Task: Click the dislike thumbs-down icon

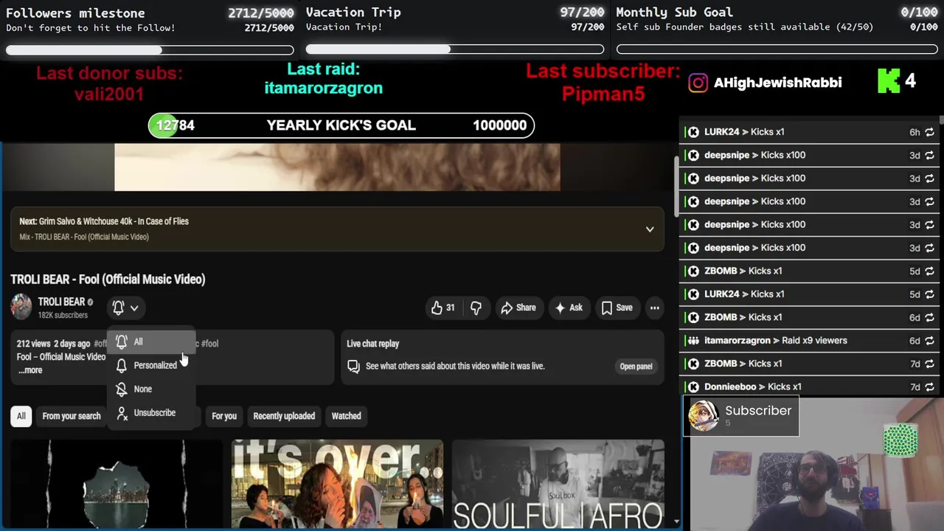Action: click(476, 308)
